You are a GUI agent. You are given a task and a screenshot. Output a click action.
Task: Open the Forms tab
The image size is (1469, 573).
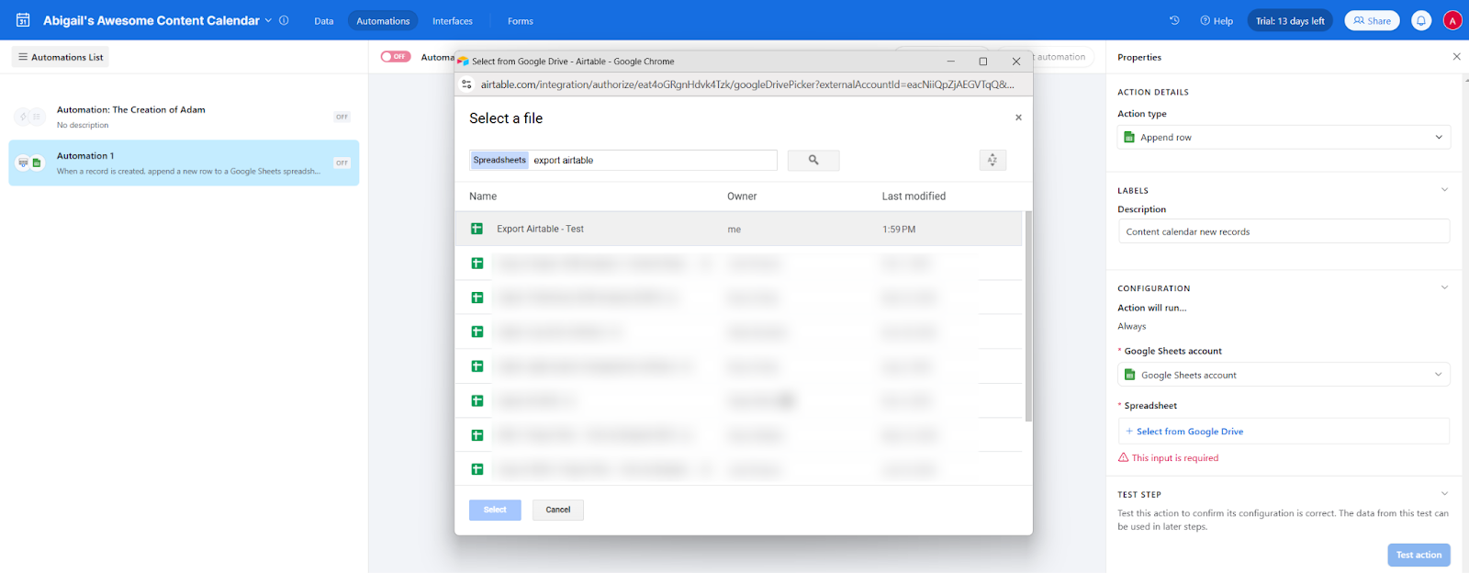(521, 21)
